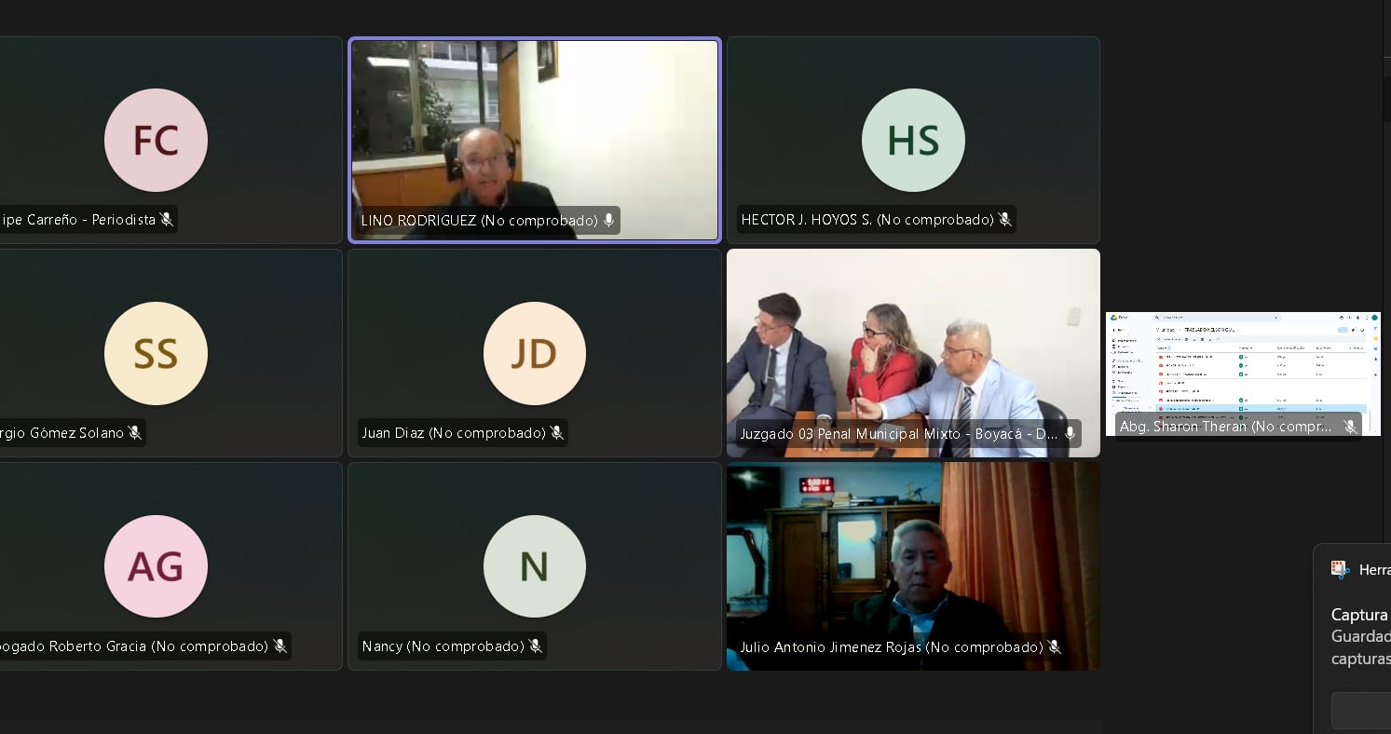Click the muted mic icon next to Juan Diaz
The image size is (1391, 734).
(556, 433)
